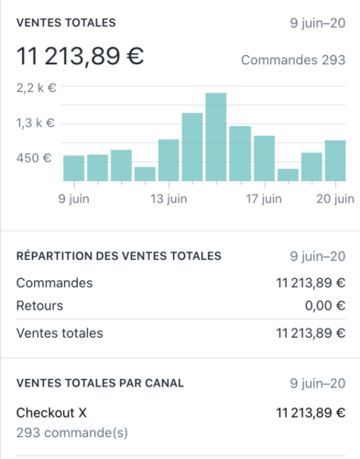This screenshot has width=360, height=459.
Task: Open Répartition des ventes totales report
Action: [119, 256]
